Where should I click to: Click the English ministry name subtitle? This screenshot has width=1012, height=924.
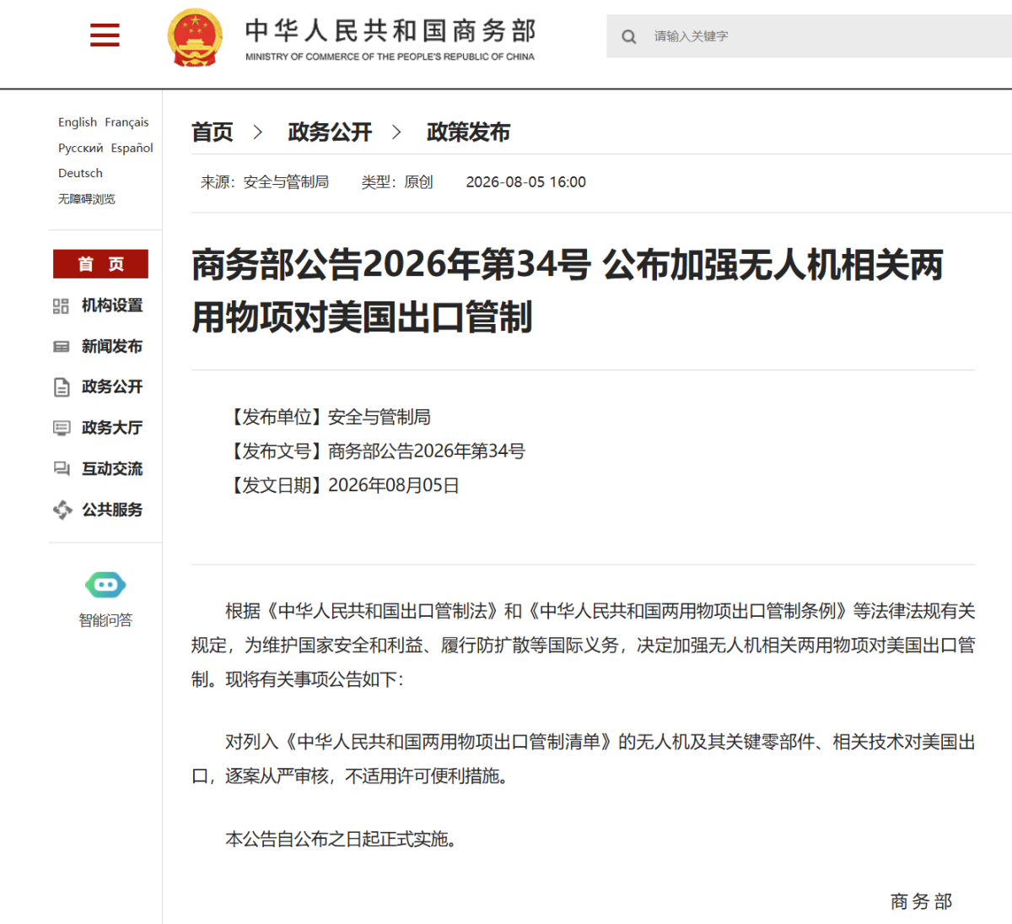[x=390, y=57]
